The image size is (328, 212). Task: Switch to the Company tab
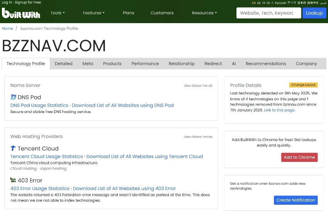[306, 64]
